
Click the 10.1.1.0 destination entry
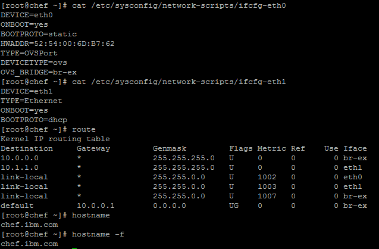pyautogui.click(x=20, y=167)
